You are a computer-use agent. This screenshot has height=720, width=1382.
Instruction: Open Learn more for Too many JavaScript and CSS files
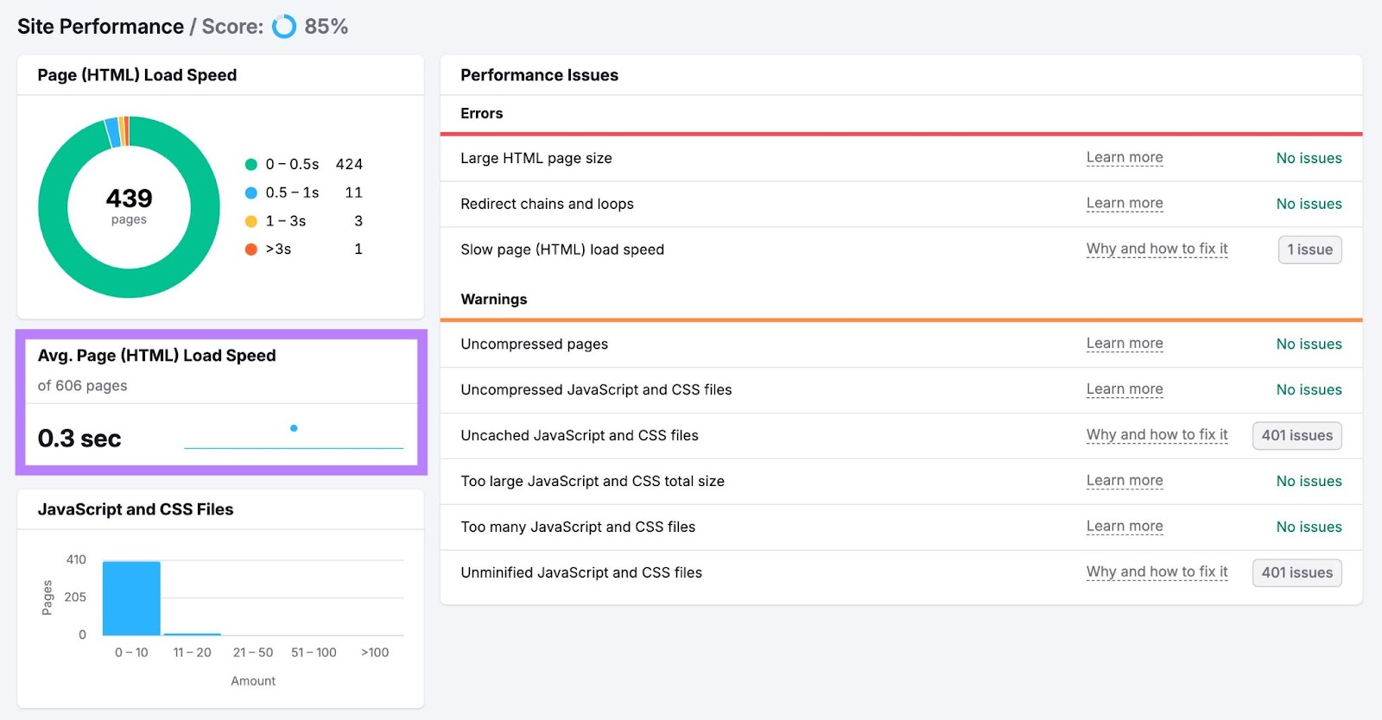coord(1125,527)
